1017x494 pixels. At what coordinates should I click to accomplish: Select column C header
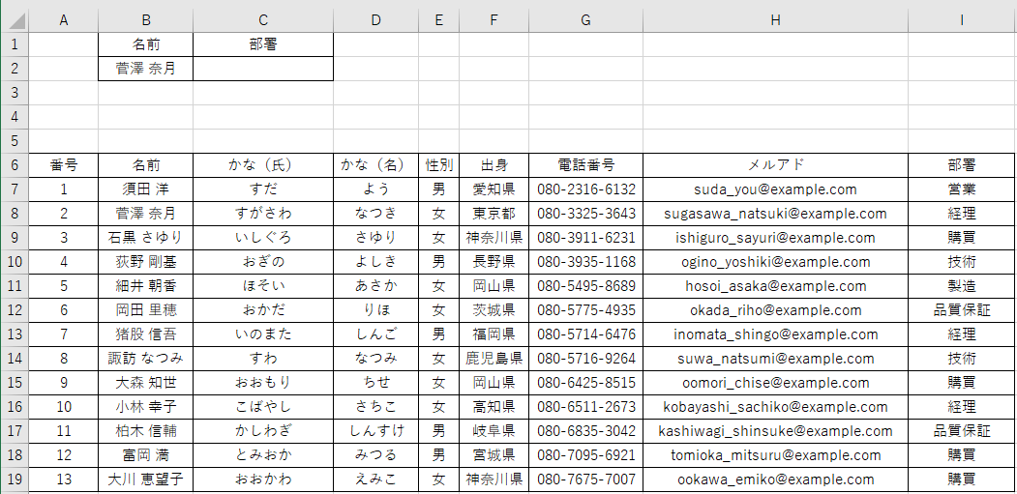tap(263, 20)
